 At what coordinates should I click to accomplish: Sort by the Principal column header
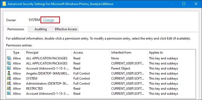pyautogui.click(x=48, y=53)
